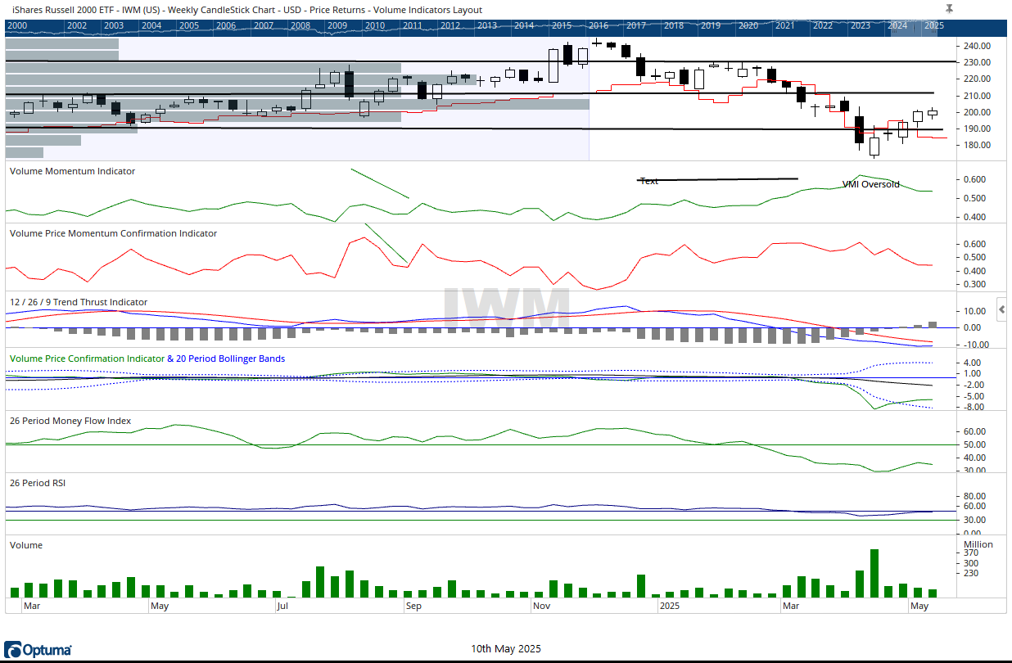Click the Million volume units label
The image size is (1012, 663).
point(978,544)
